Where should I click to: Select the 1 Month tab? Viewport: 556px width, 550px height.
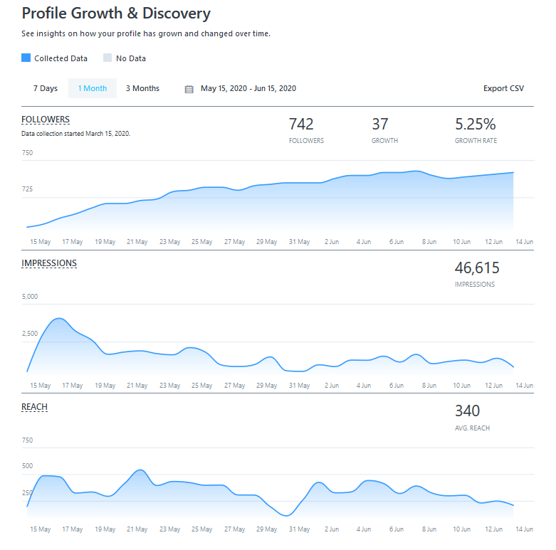coord(93,88)
